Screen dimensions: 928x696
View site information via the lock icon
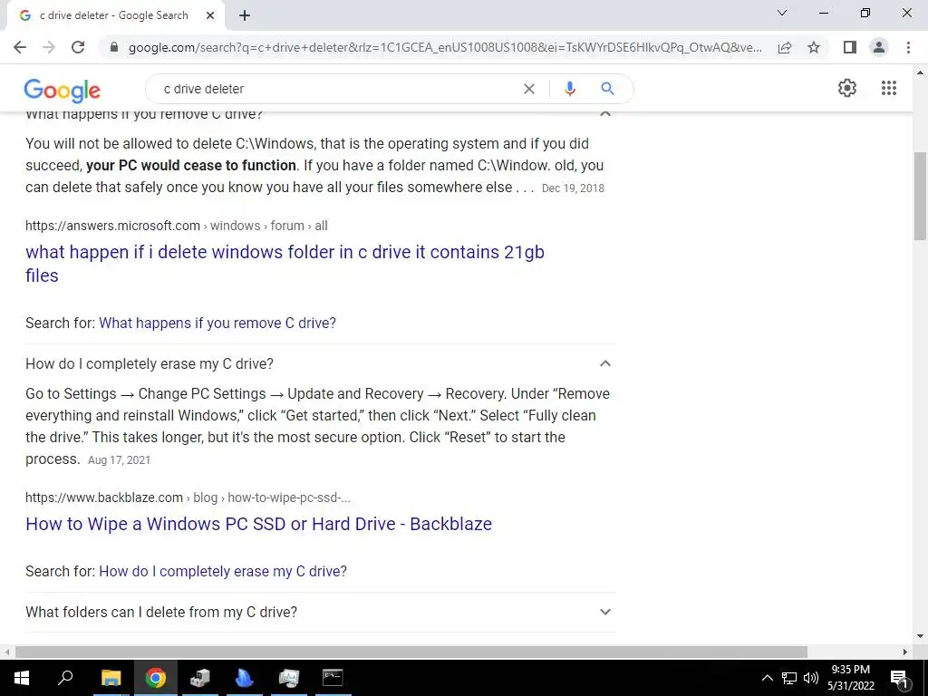tap(114, 47)
